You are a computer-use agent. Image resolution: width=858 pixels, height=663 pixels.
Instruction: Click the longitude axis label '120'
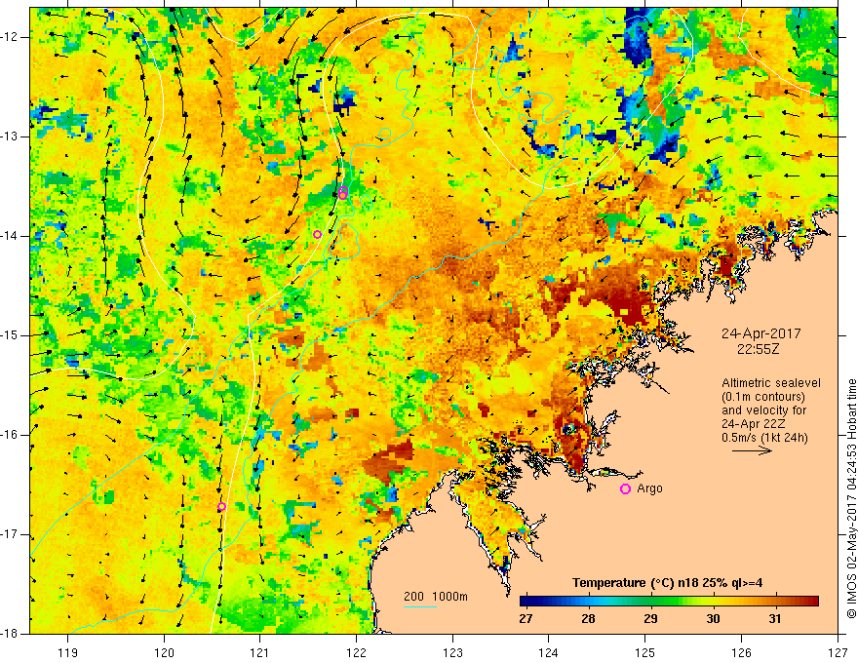(x=164, y=652)
